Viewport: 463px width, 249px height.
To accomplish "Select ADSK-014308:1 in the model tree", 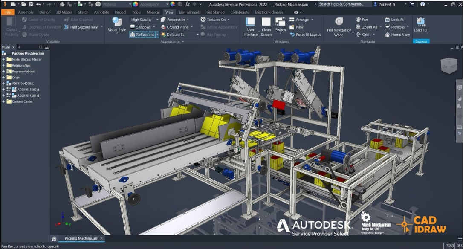I will tap(23, 84).
